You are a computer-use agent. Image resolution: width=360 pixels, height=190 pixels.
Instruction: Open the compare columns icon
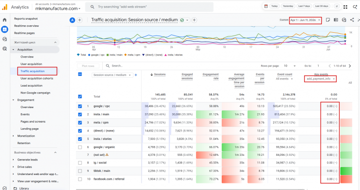point(336,20)
